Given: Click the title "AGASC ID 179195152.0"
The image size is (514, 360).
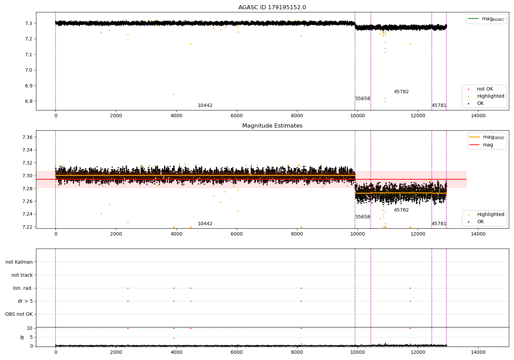Looking at the screenshot, I should [272, 8].
